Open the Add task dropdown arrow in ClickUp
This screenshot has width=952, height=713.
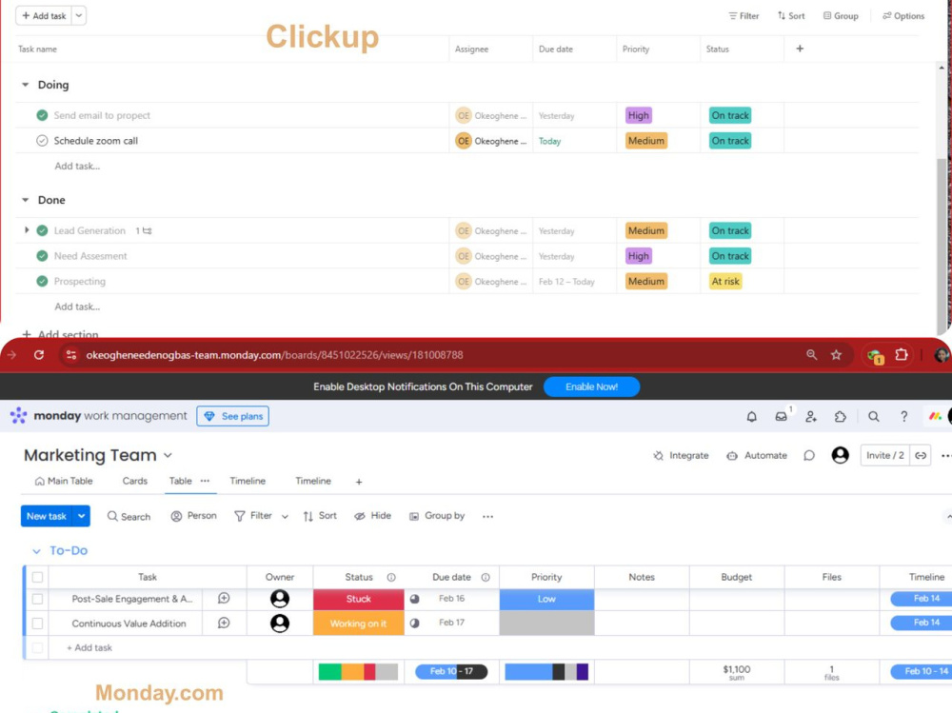79,16
